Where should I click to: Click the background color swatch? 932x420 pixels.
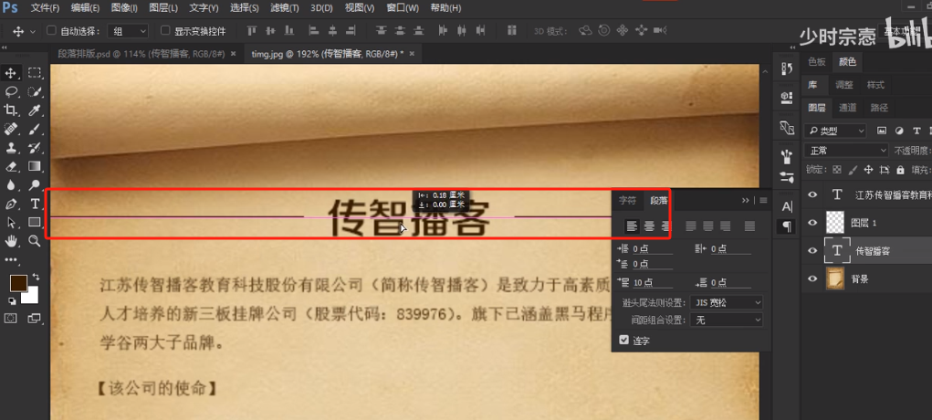pyautogui.click(x=31, y=296)
